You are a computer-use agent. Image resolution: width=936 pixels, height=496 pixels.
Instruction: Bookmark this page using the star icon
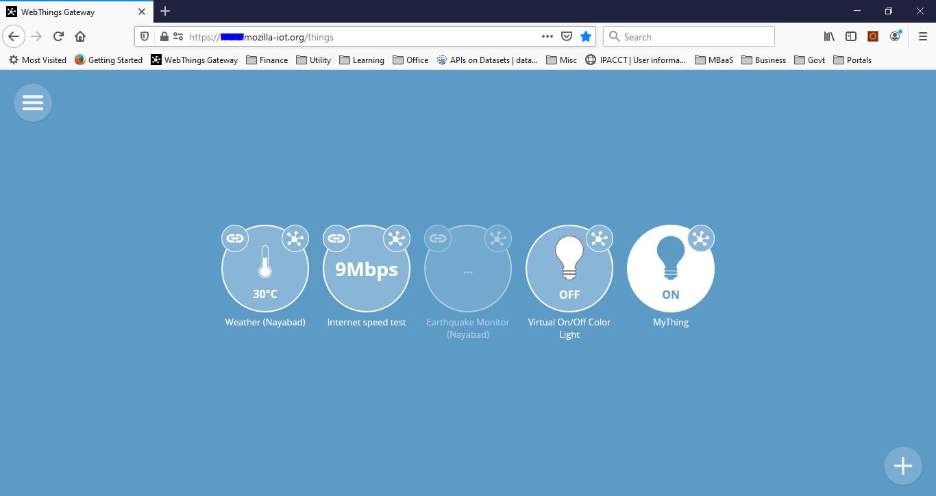[586, 36]
